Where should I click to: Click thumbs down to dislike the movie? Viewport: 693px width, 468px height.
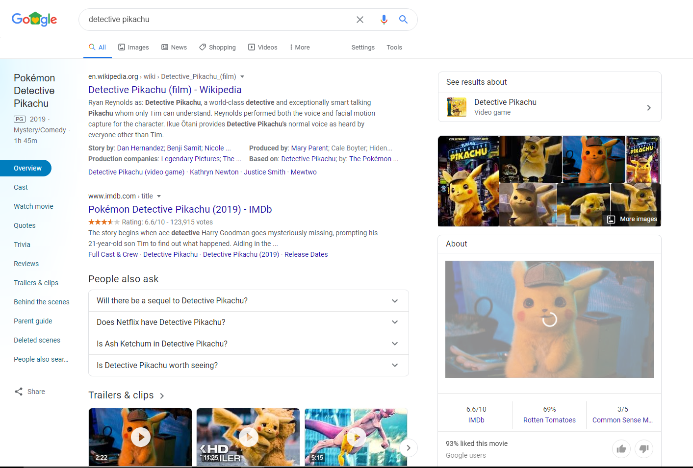644,449
